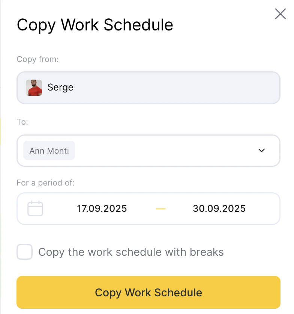Click the 'For a period of:' label
Image resolution: width=294 pixels, height=314 pixels.
[45, 183]
